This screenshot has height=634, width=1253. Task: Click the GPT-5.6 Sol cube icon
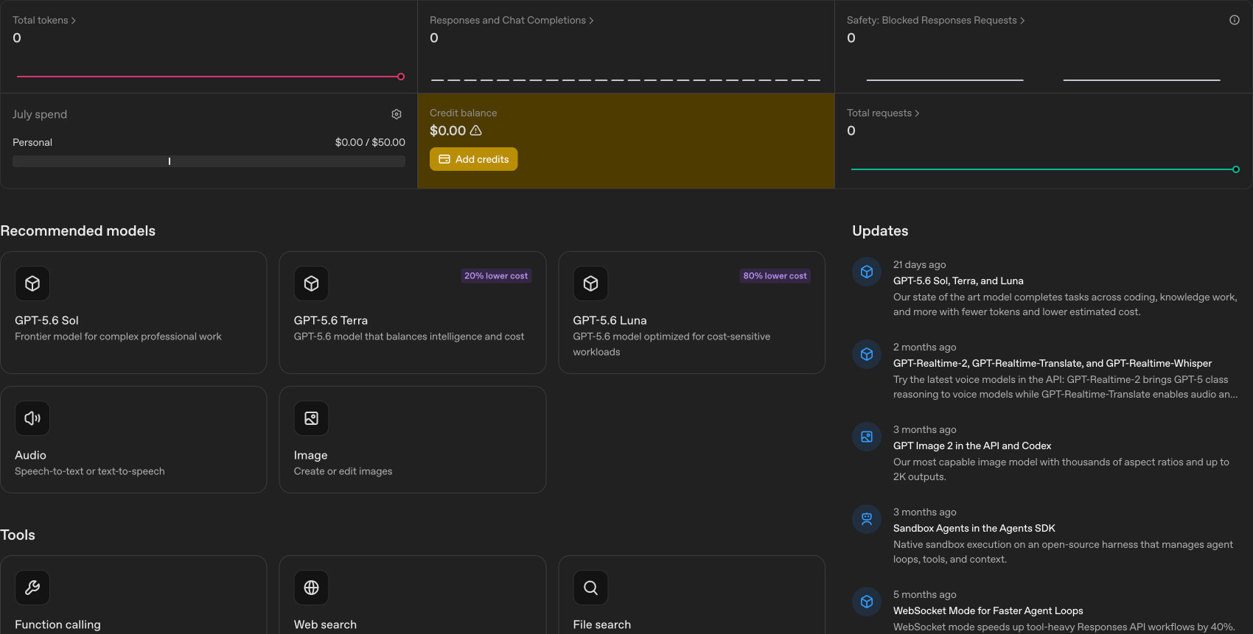click(32, 283)
